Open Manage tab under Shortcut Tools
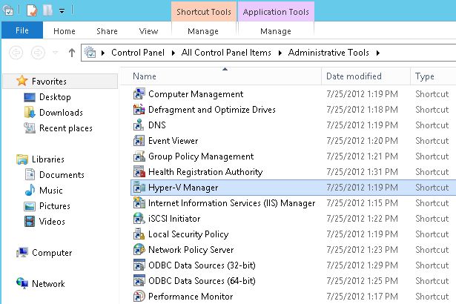456x304 pixels. [x=203, y=31]
